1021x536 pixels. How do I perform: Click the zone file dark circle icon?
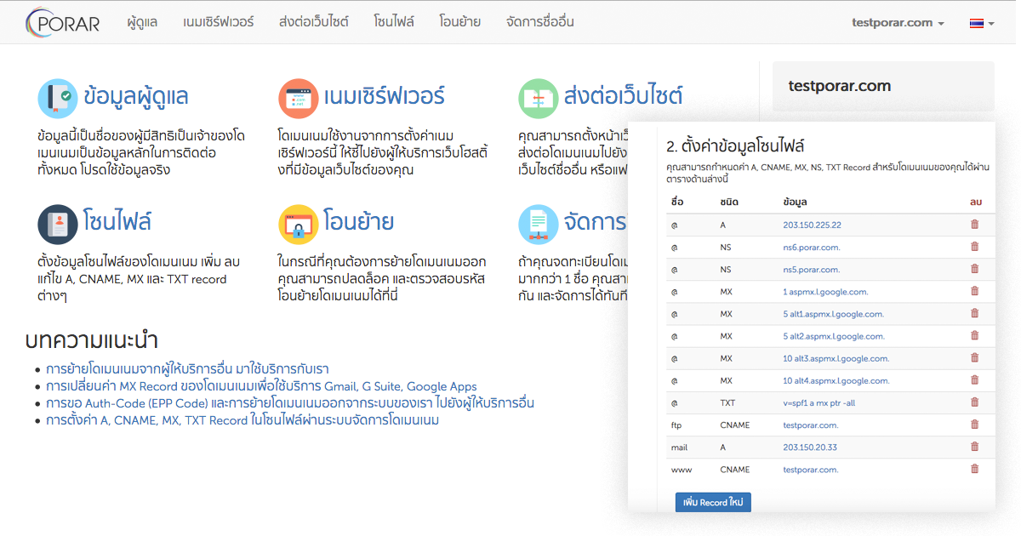(58, 224)
